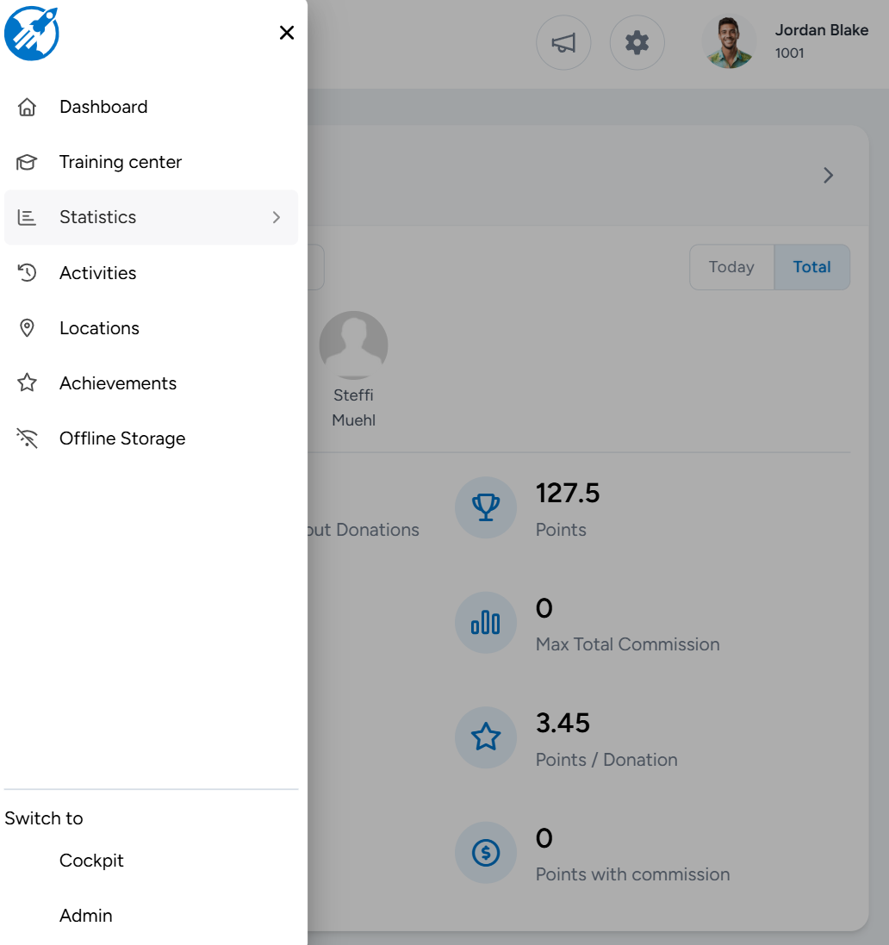Click the Points with commission label
The image size is (889, 945).
[x=633, y=874]
